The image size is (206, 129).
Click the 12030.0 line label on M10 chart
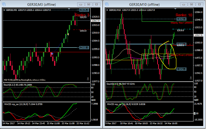[180, 31]
